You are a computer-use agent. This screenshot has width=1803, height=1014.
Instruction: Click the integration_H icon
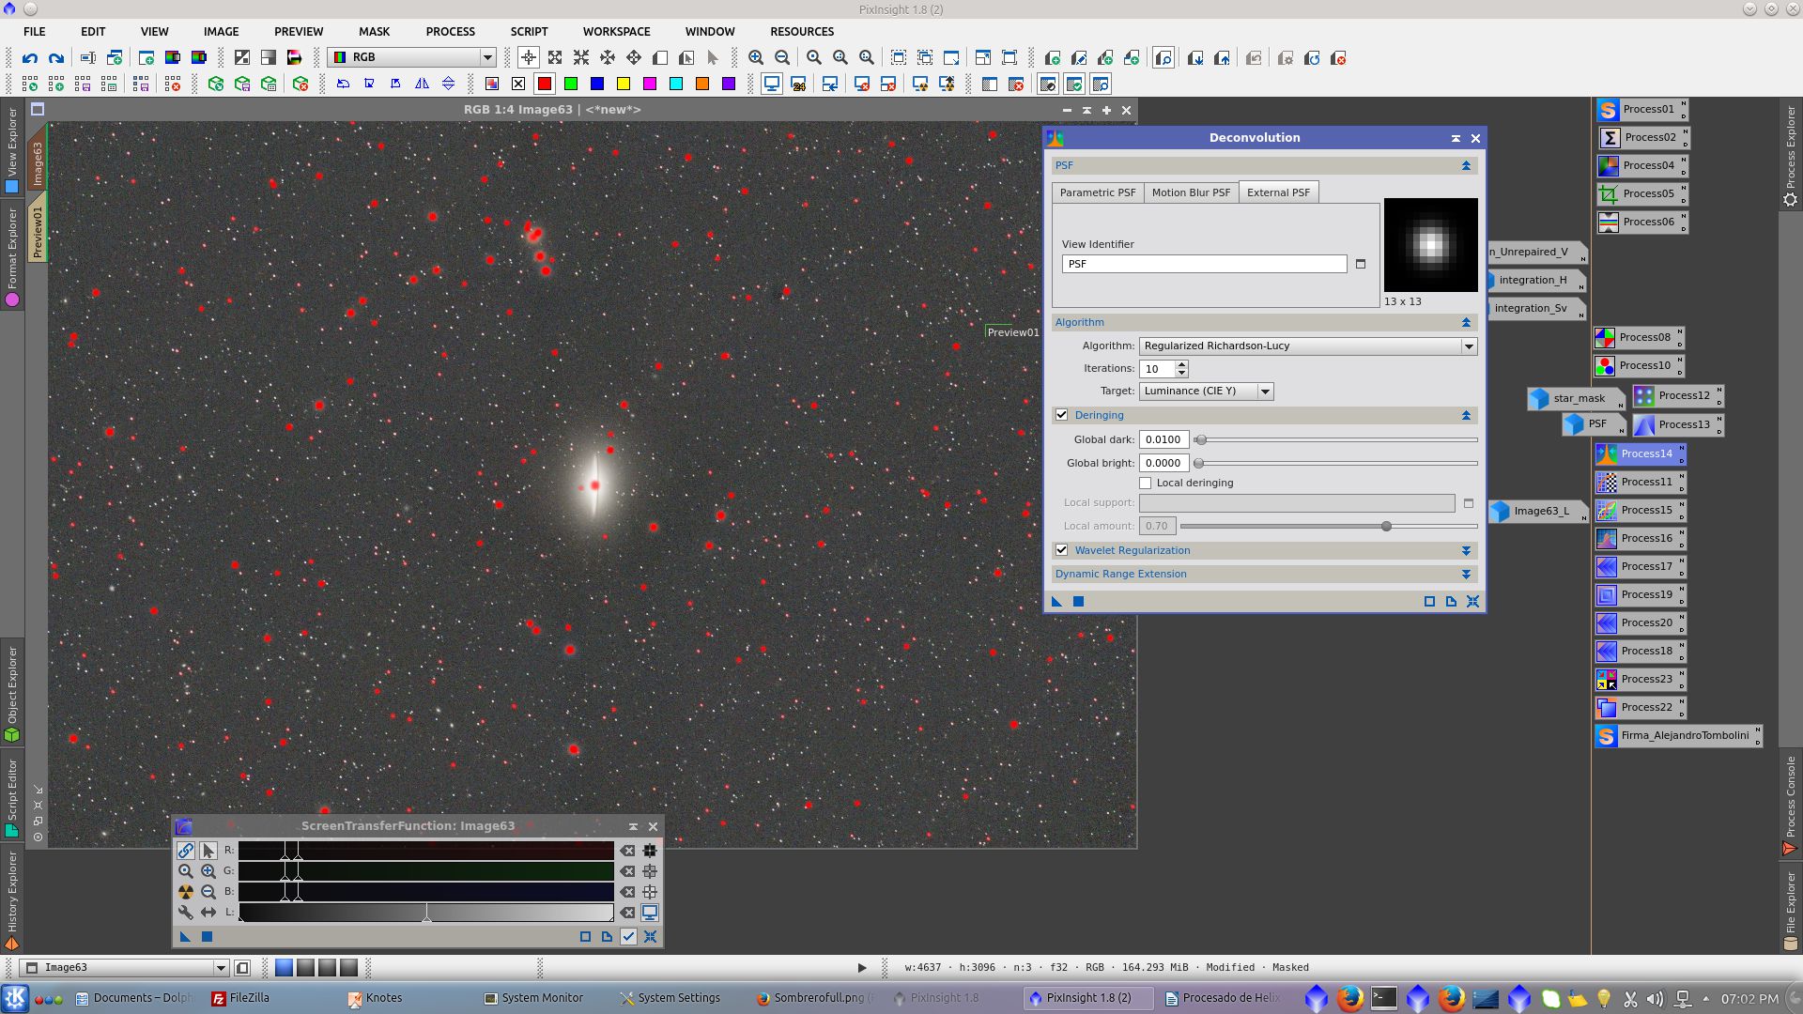tap(1536, 281)
